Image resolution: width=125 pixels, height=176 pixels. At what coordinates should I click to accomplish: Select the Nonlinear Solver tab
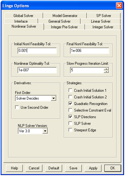point(24,26)
